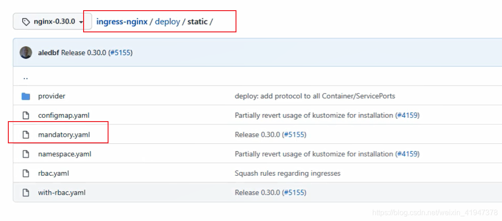
Task: Open pull request #5155 in commit header
Action: click(x=121, y=53)
